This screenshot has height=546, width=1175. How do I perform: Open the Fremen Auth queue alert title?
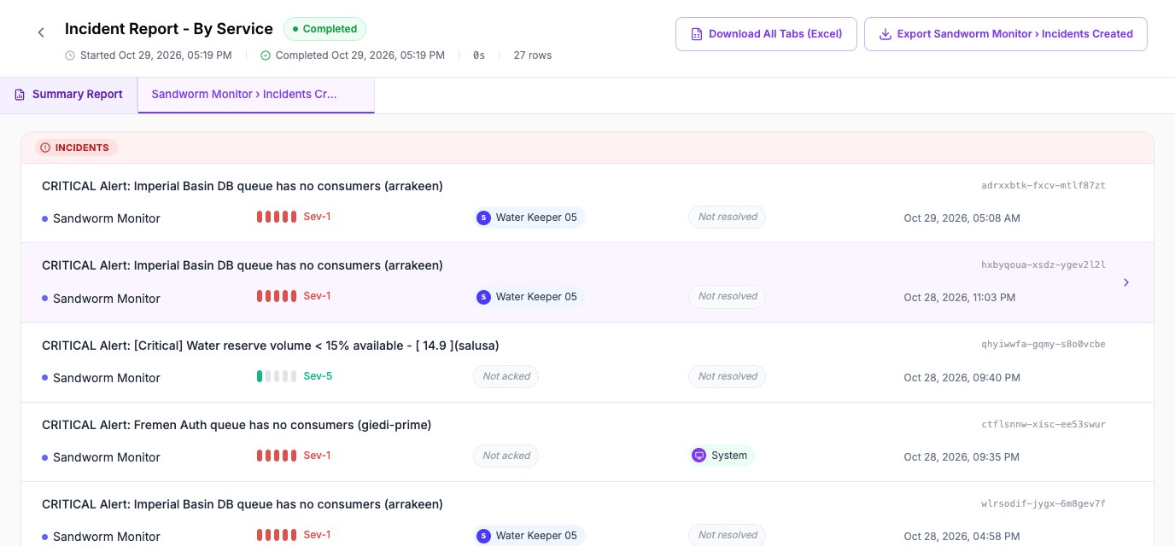[x=237, y=425]
